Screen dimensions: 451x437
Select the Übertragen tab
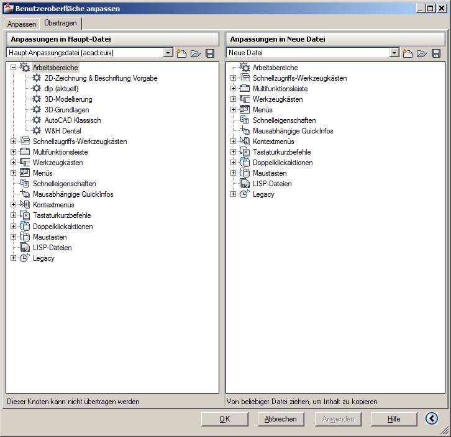click(61, 23)
